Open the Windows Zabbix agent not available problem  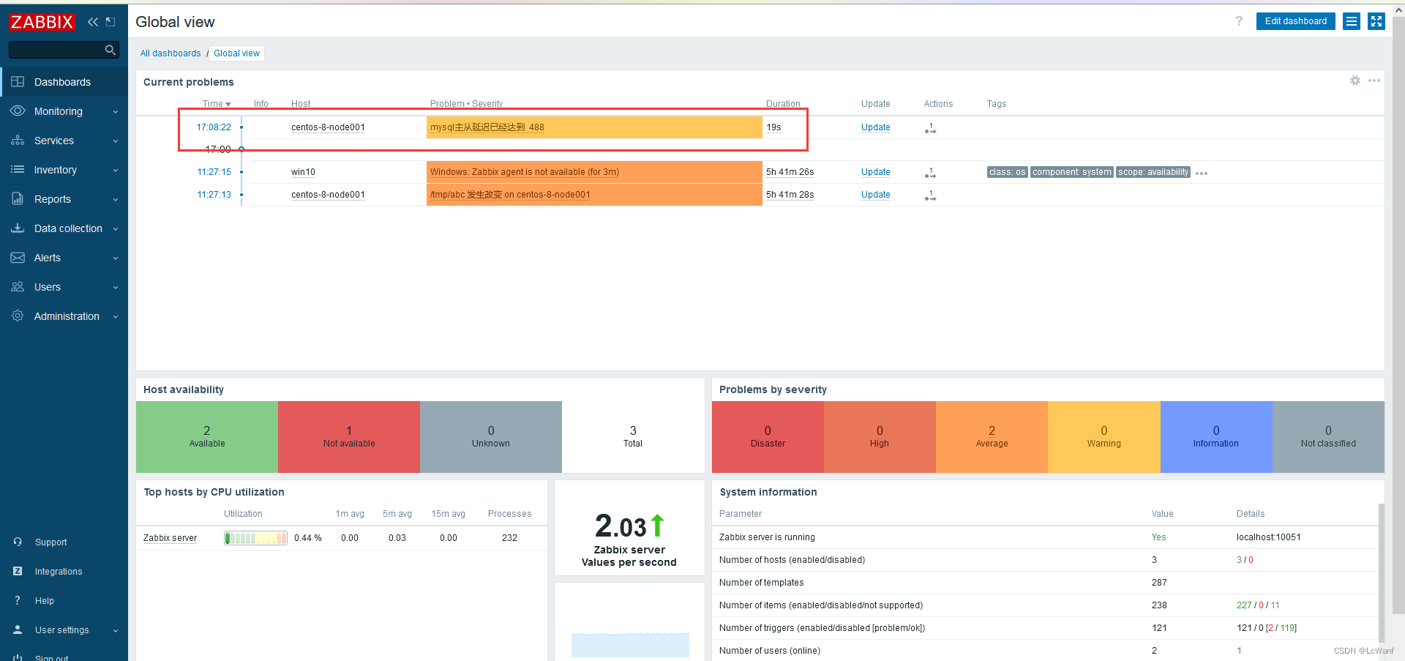click(x=525, y=172)
